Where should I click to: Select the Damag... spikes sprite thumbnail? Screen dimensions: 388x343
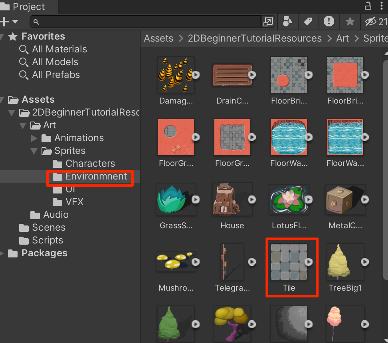point(176,75)
